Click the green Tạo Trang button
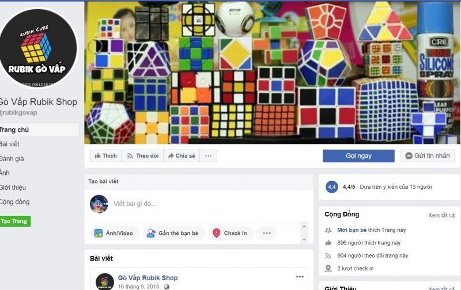Viewport: 461px width, 290px height. coord(14,222)
